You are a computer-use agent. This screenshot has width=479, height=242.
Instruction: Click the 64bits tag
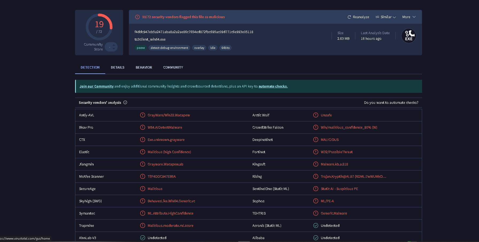tap(225, 48)
